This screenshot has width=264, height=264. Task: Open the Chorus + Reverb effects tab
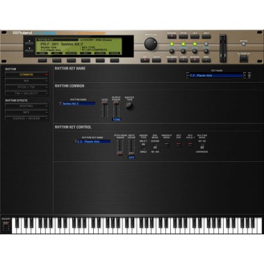click(26, 119)
